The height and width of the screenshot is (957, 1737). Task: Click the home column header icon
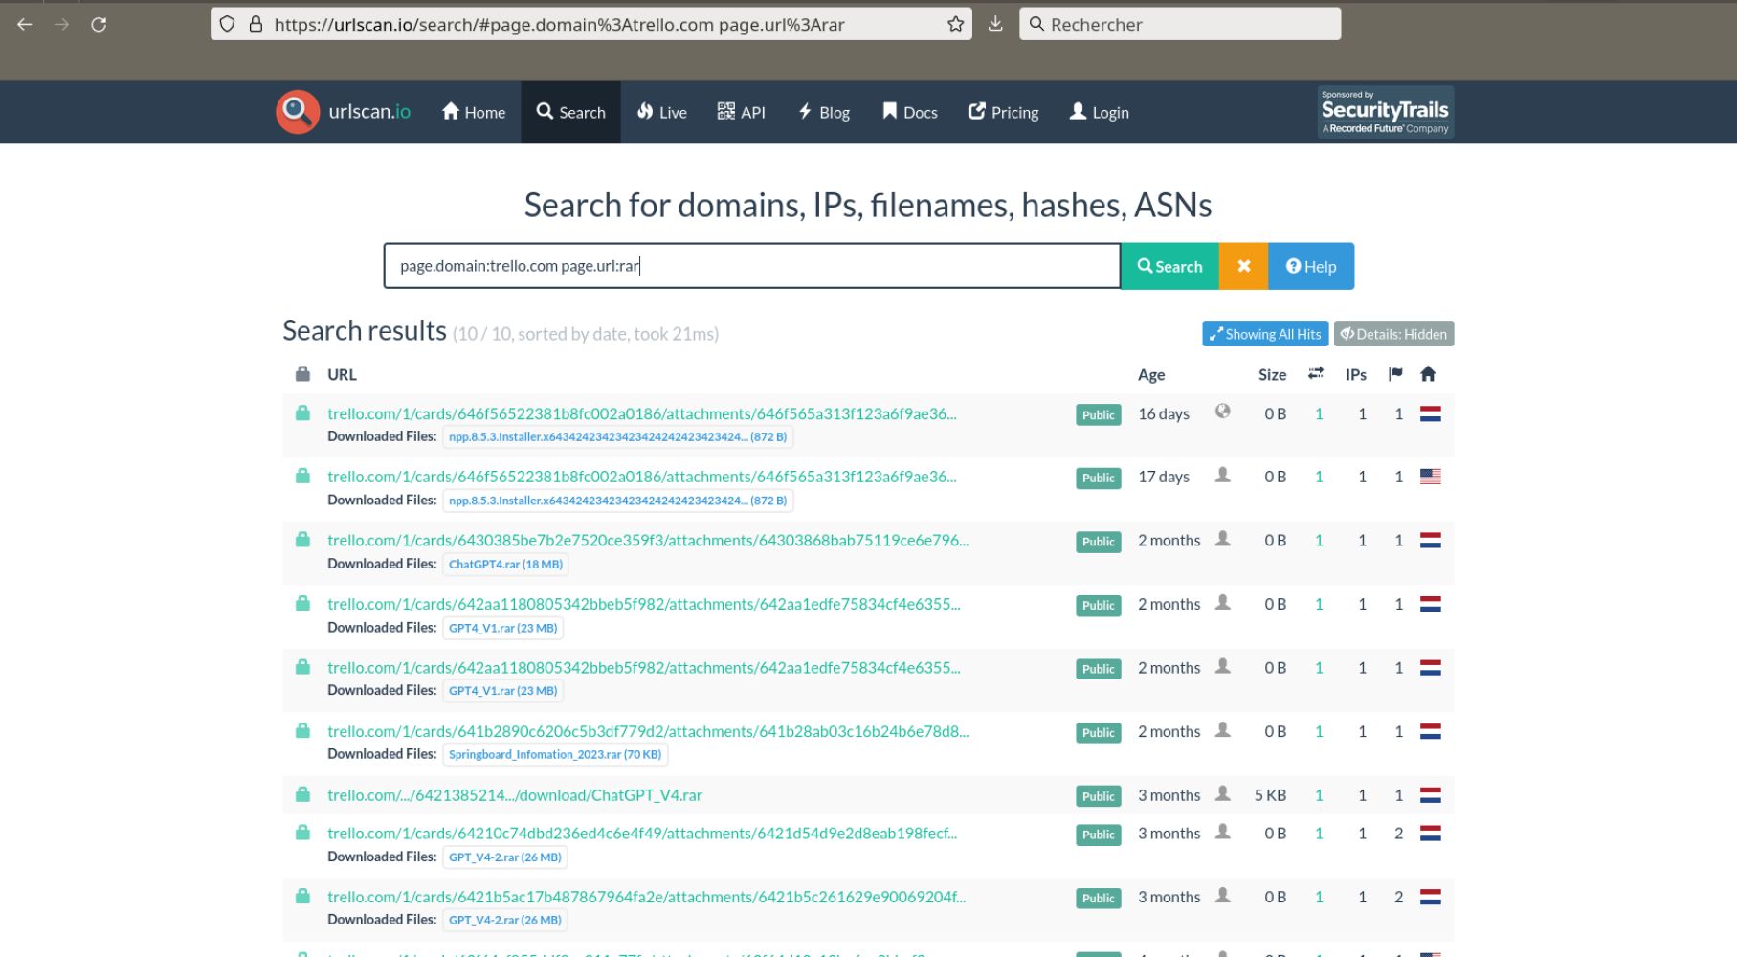[1428, 374]
